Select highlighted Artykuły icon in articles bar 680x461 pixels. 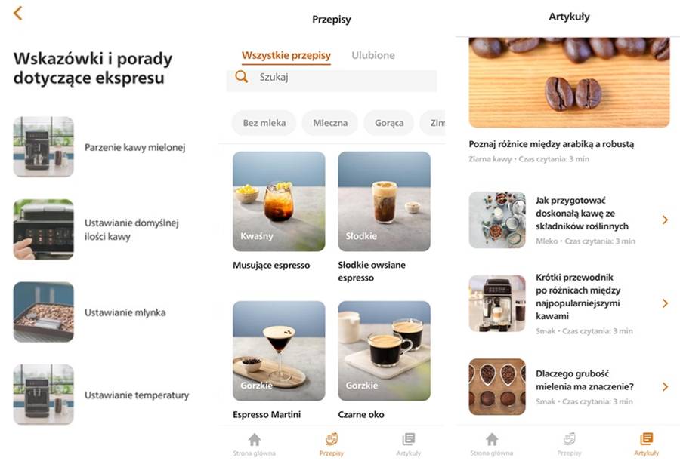coord(646,439)
